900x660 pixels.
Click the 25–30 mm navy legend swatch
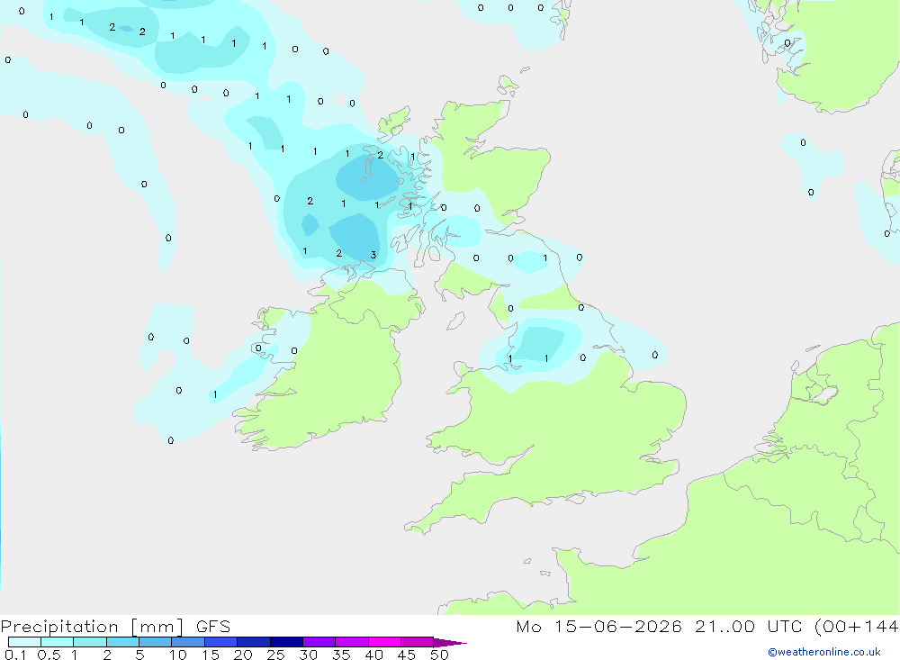point(286,642)
